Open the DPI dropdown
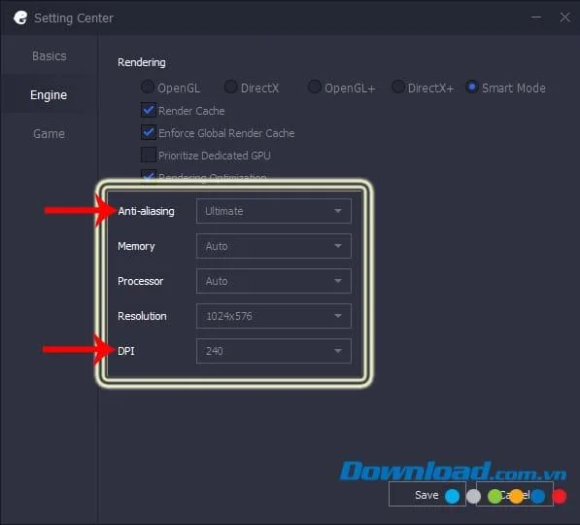This screenshot has height=525, width=580. [x=273, y=351]
